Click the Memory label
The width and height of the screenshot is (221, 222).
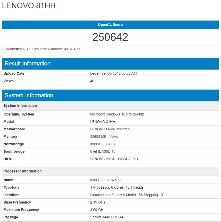click(x=10, y=137)
